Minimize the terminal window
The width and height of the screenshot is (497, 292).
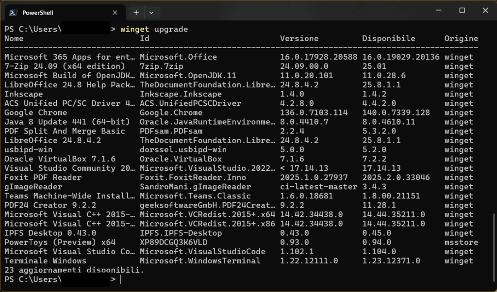[439, 10]
